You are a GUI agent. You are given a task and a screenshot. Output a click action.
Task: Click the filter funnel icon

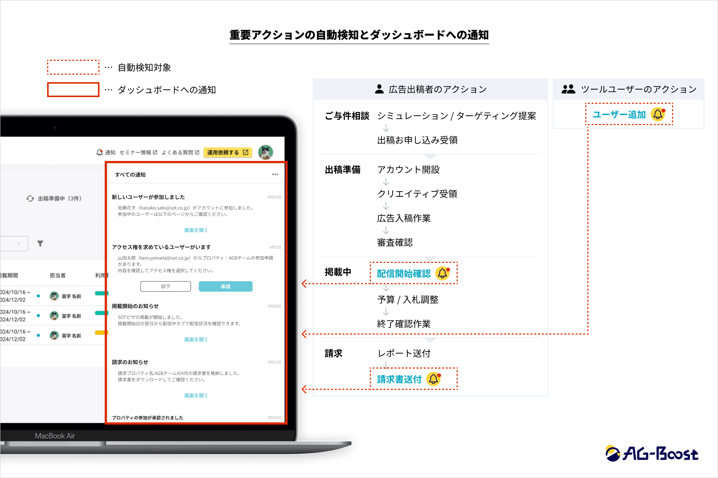40,244
